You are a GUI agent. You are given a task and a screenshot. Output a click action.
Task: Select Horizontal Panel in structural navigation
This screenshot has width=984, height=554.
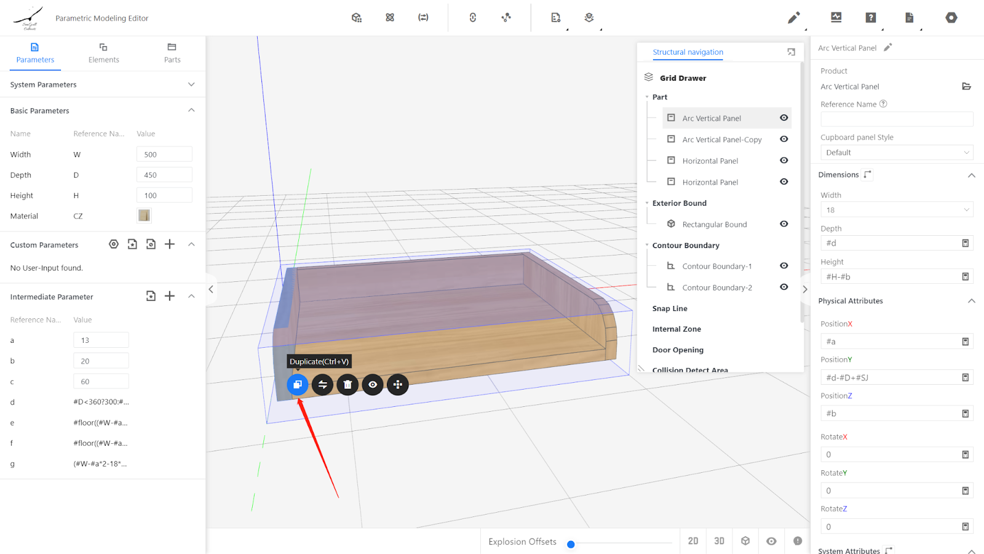tap(710, 161)
